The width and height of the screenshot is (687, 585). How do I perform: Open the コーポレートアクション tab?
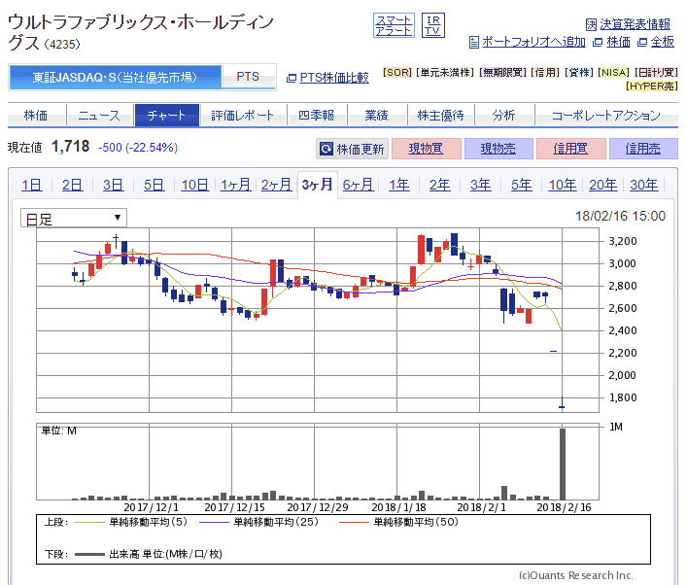tap(606, 116)
